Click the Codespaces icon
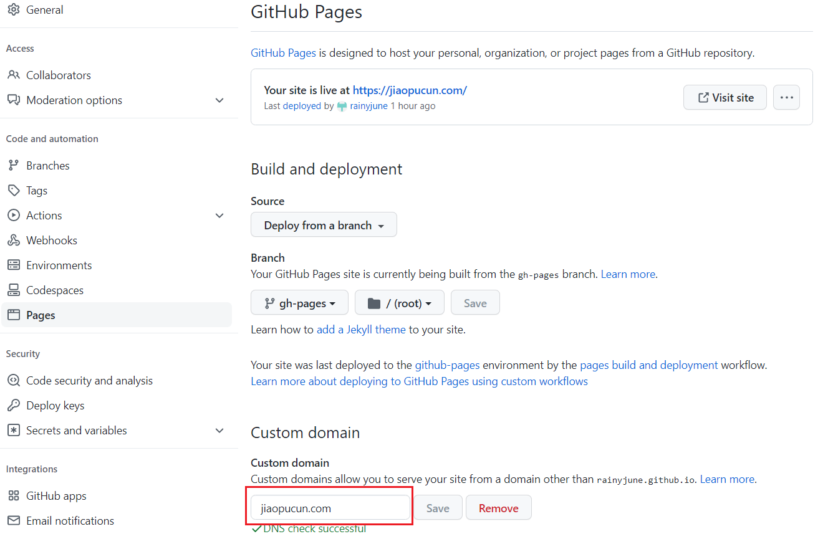The width and height of the screenshot is (833, 544). 13,290
